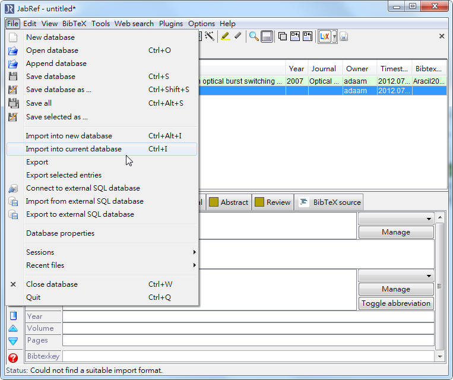Viewport: 453px width, 380px height.
Task: Click the yellow highlighter mark entries icon
Action: pyautogui.click(x=226, y=36)
